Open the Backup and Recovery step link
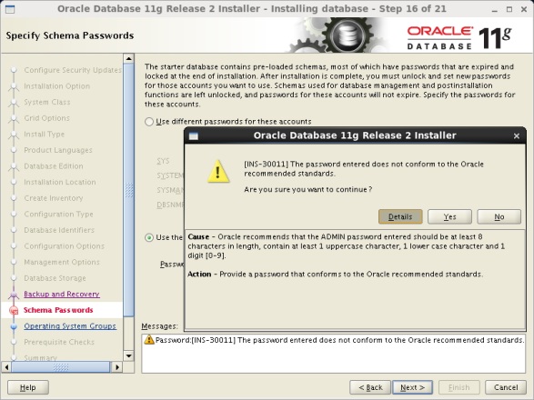534x400 pixels. (x=62, y=295)
